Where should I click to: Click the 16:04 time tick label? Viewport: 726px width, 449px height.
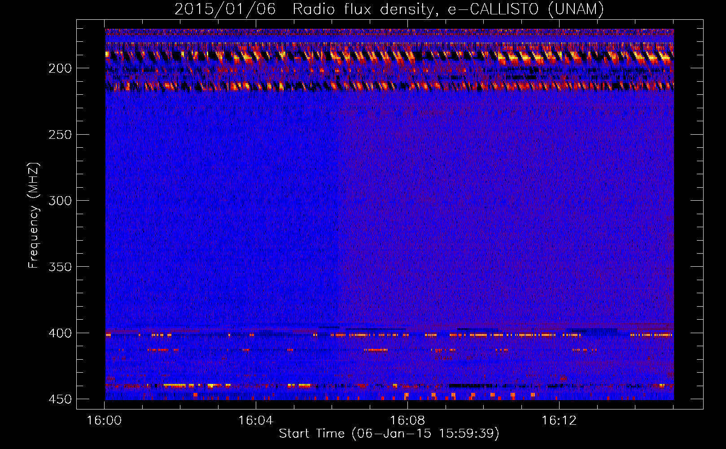(256, 420)
